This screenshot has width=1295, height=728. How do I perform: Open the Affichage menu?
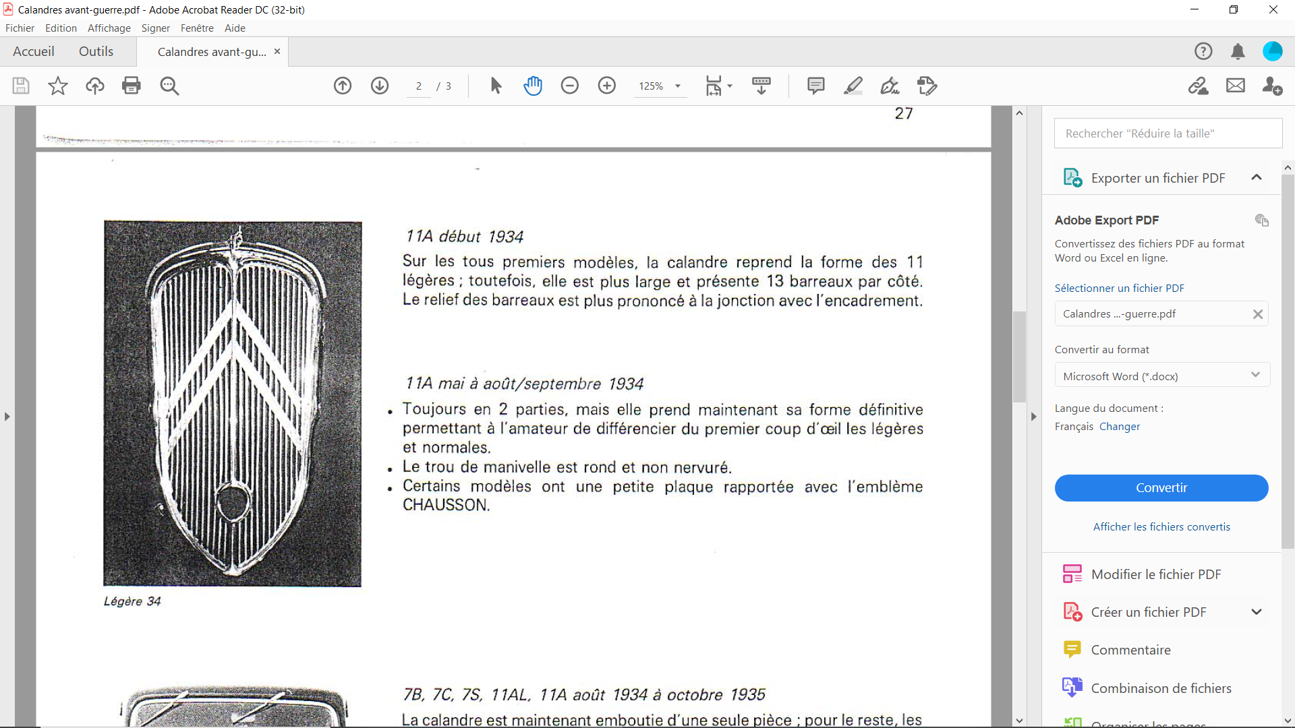[x=109, y=28]
